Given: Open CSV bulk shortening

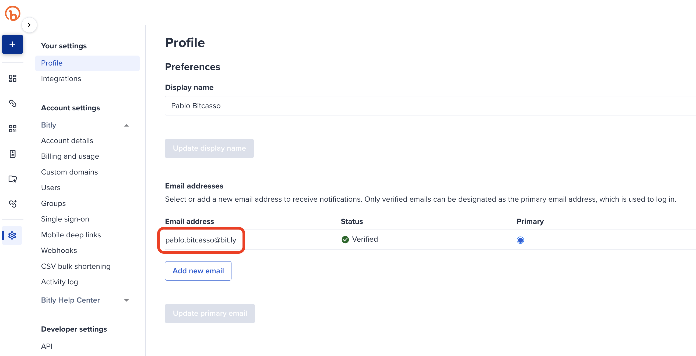Looking at the screenshot, I should click(x=76, y=266).
